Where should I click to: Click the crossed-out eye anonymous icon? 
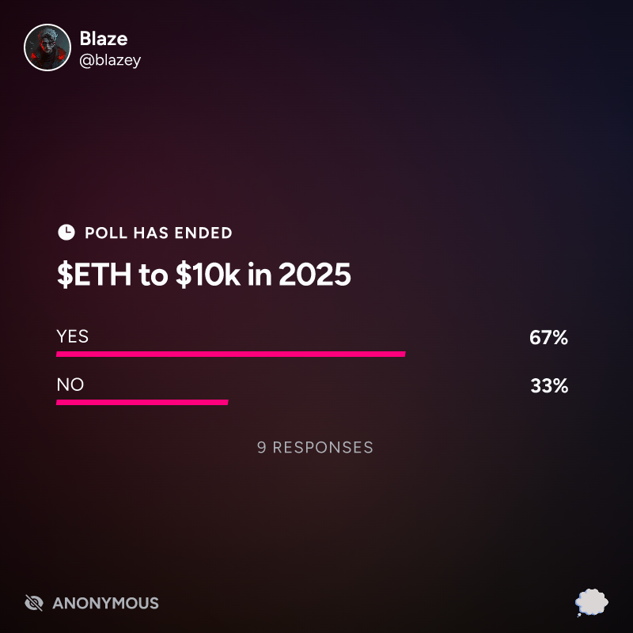click(x=34, y=603)
